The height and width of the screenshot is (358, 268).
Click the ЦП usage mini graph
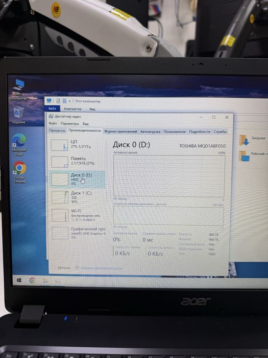pyautogui.click(x=59, y=145)
